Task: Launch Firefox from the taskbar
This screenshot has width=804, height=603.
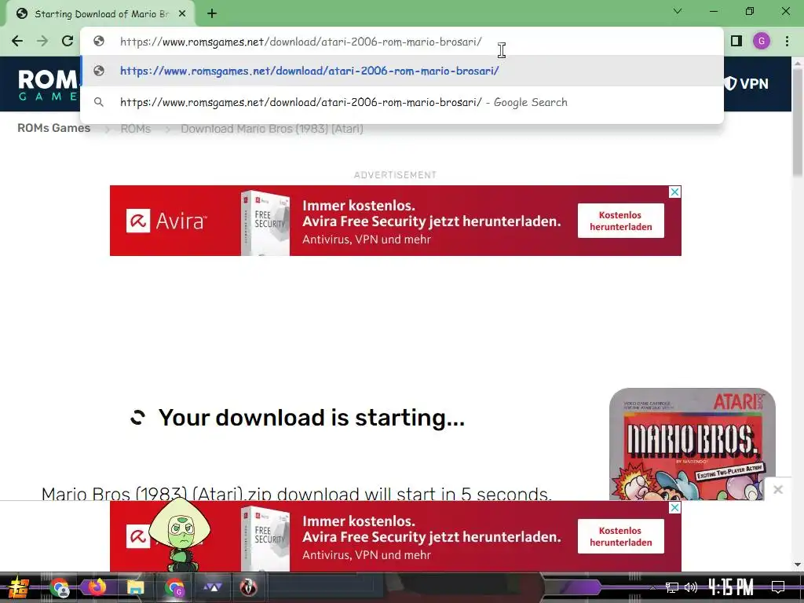Action: click(97, 587)
